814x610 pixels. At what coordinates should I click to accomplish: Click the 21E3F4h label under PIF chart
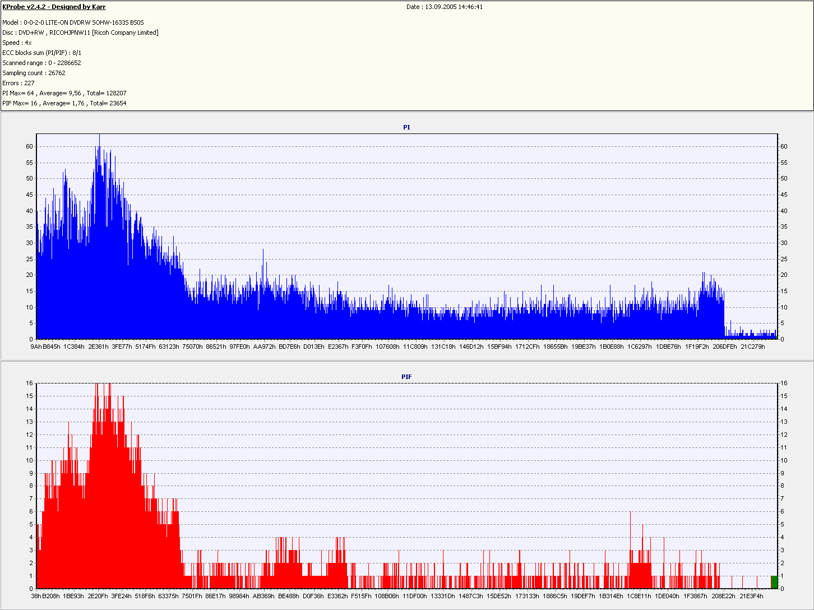[x=751, y=596]
